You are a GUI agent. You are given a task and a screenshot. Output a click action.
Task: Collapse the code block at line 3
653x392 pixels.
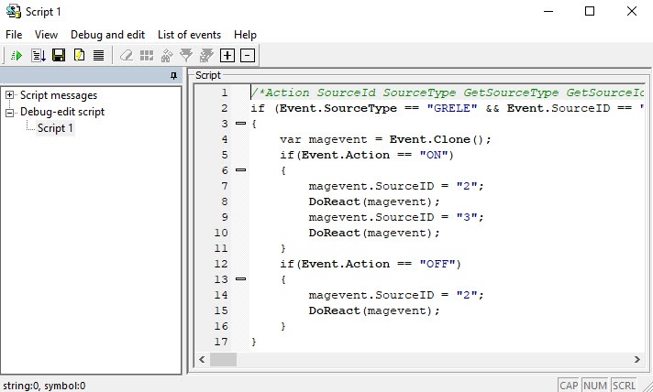pos(240,123)
